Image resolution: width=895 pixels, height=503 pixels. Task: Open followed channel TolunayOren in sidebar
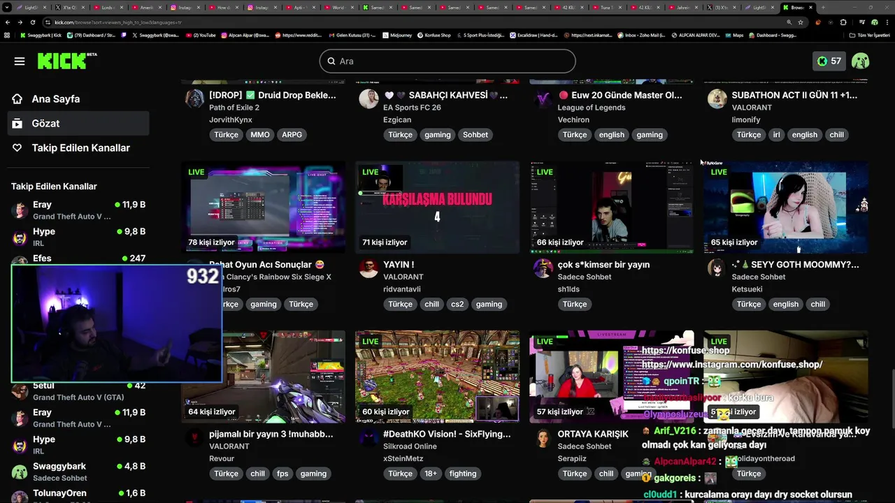coord(78,494)
